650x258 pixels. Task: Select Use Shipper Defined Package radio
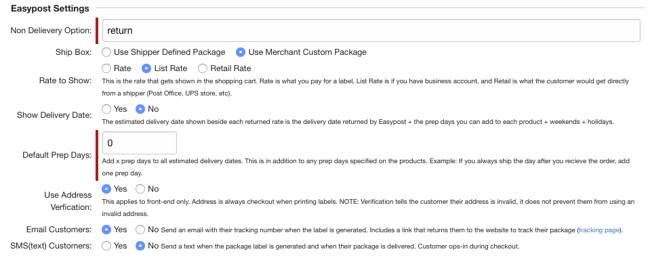click(x=106, y=52)
